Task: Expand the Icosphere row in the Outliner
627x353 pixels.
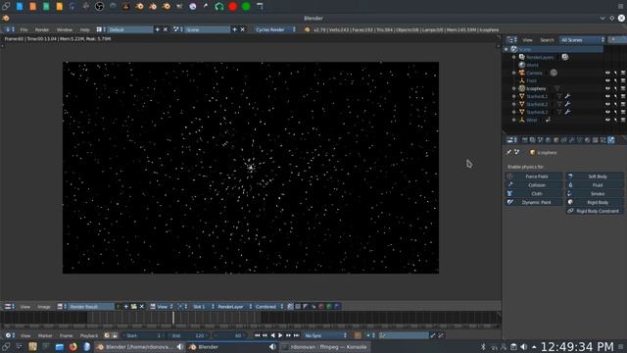Action: coord(513,88)
